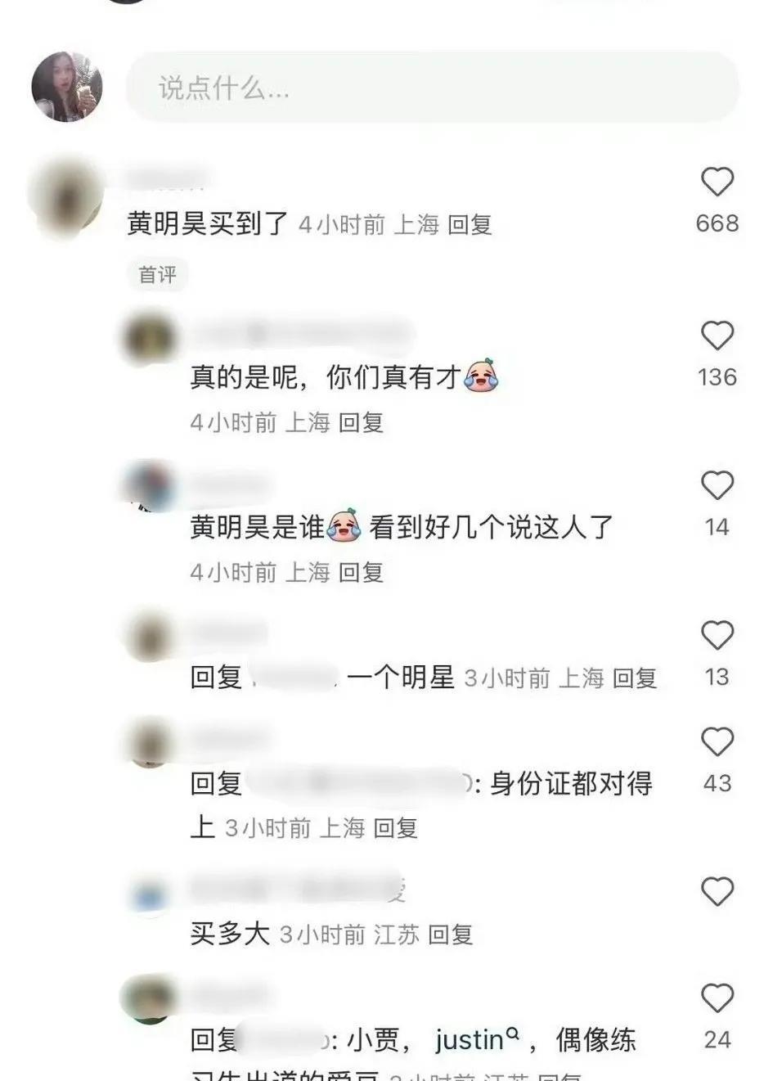Tap the '首评' first-comment badge
764x1081 pixels.
(158, 274)
